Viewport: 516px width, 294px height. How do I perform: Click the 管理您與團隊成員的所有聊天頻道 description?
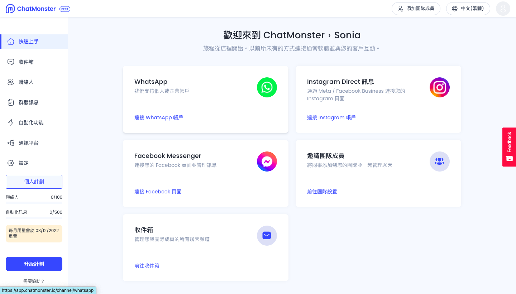tap(172, 239)
